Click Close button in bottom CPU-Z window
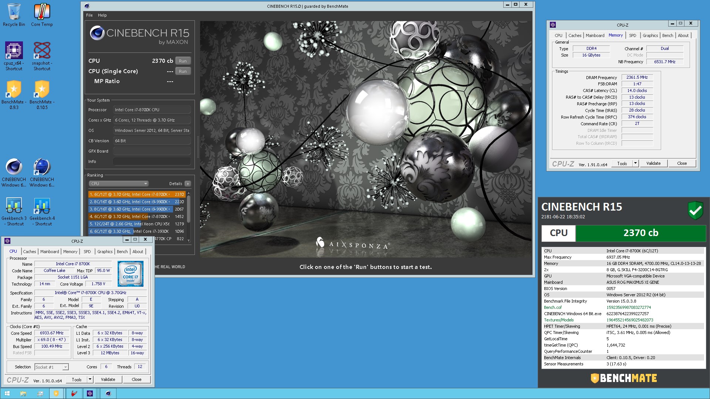This screenshot has height=399, width=710. point(136,379)
